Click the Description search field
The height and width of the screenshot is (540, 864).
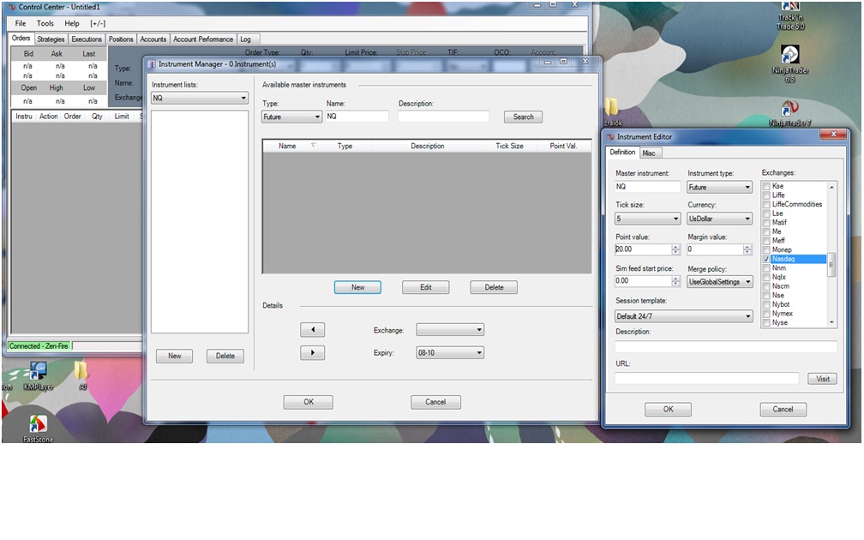(x=443, y=117)
